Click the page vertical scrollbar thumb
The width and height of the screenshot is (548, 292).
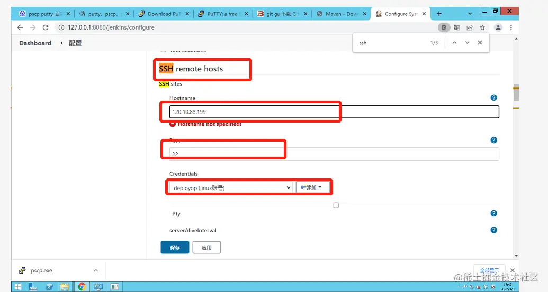click(x=516, y=93)
